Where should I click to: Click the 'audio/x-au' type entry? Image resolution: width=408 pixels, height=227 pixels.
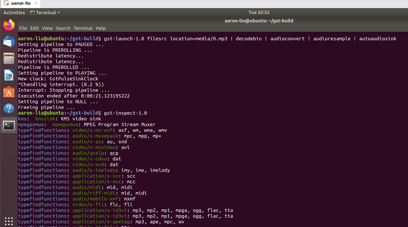click(x=87, y=142)
